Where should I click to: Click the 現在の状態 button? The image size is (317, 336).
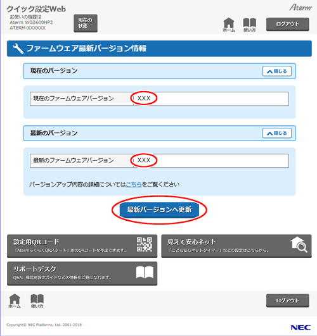86,23
